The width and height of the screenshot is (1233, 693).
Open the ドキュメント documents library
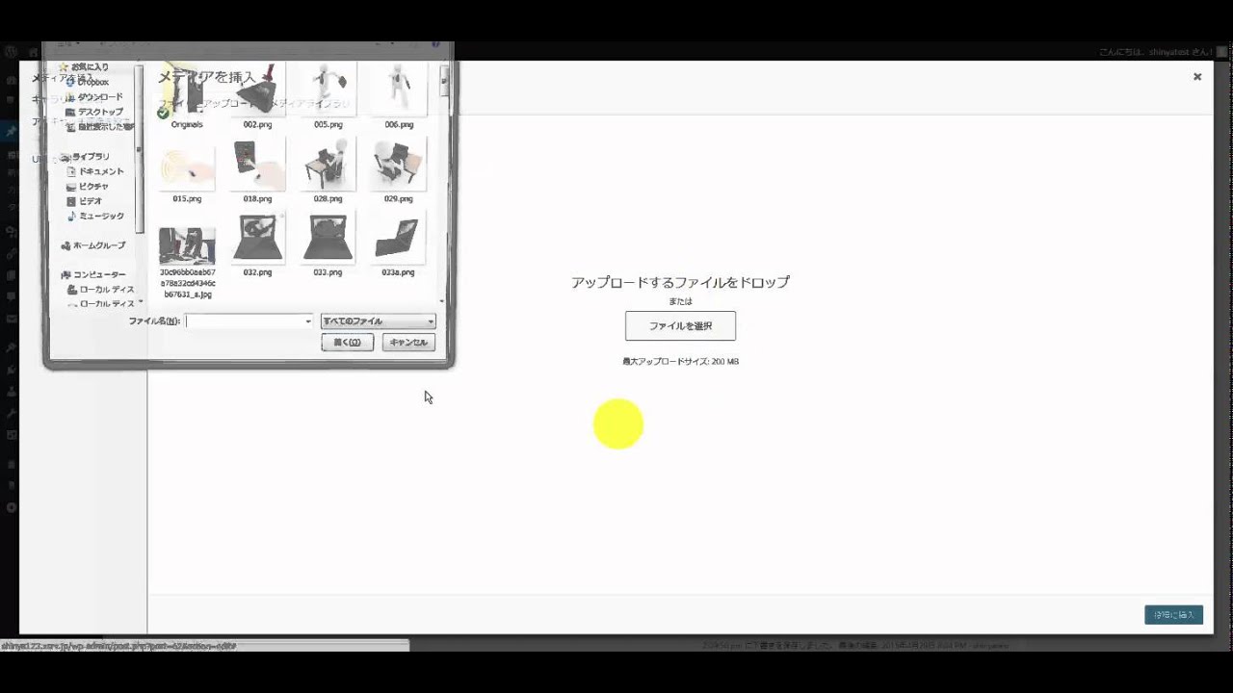[94, 171]
